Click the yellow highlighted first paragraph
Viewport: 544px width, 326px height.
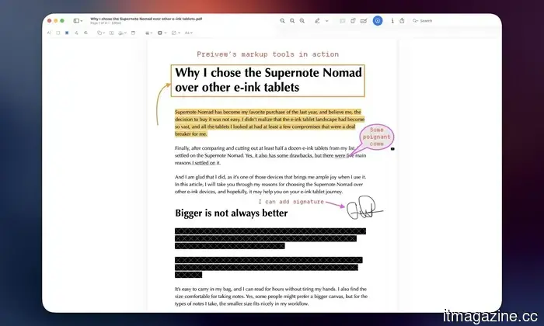point(270,123)
